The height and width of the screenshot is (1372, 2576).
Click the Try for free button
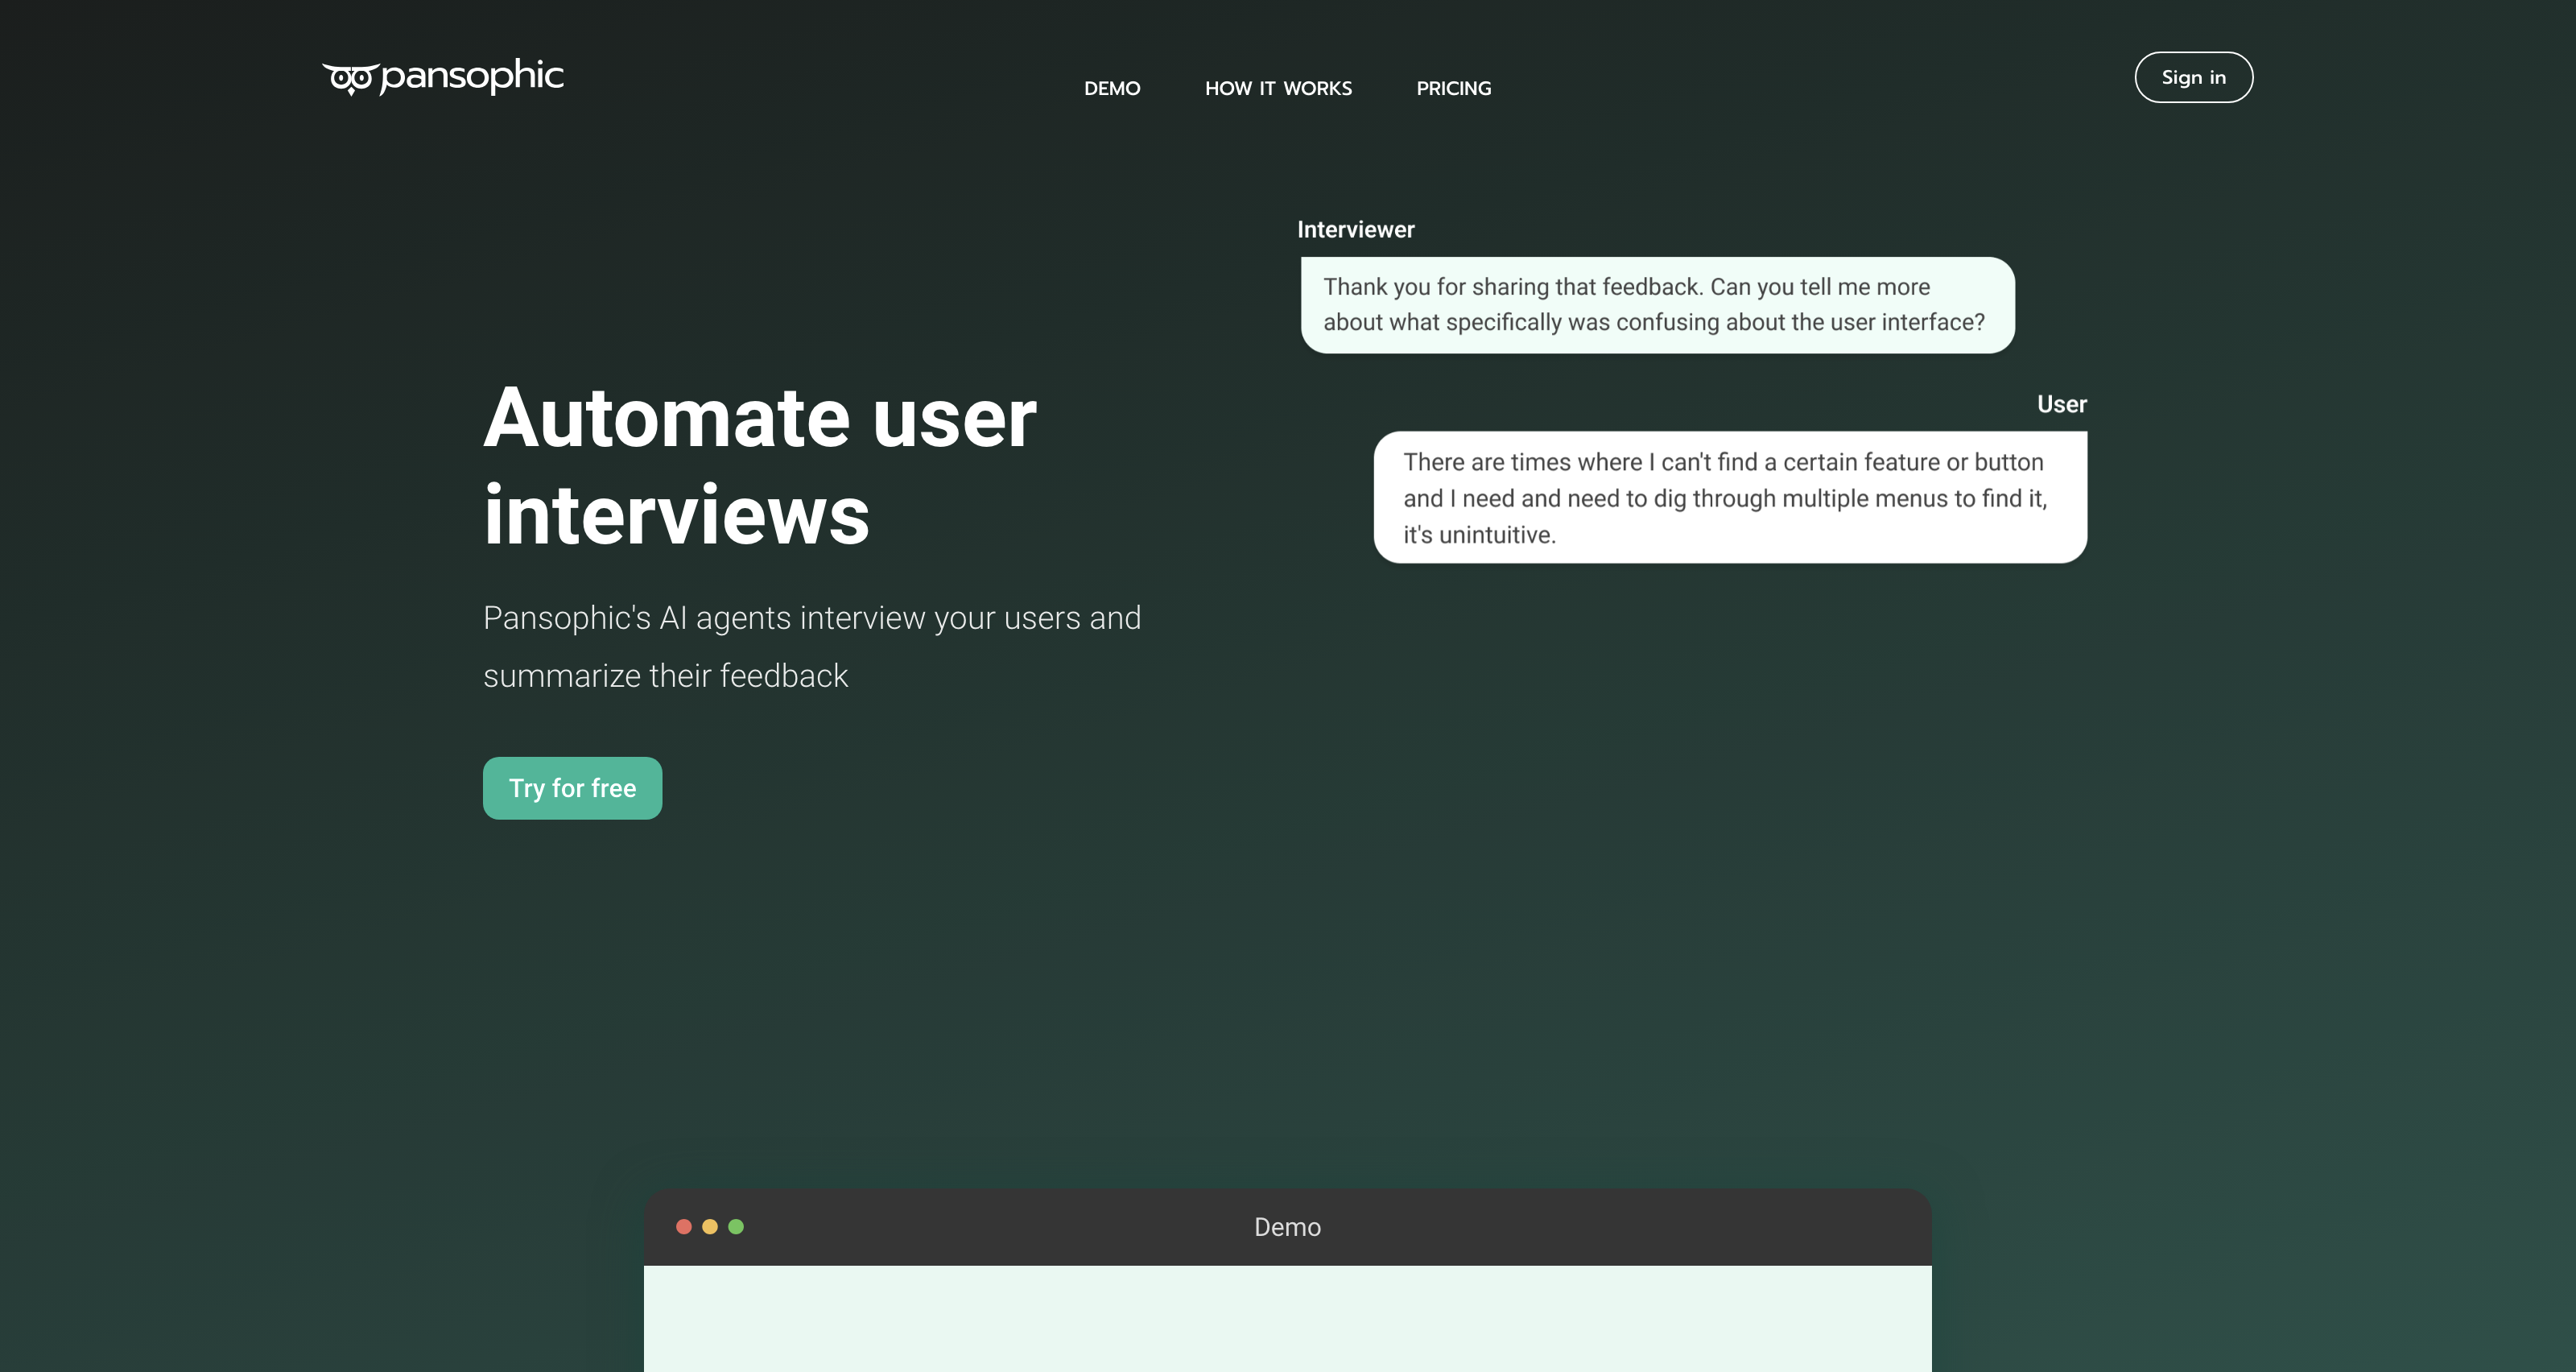[572, 788]
